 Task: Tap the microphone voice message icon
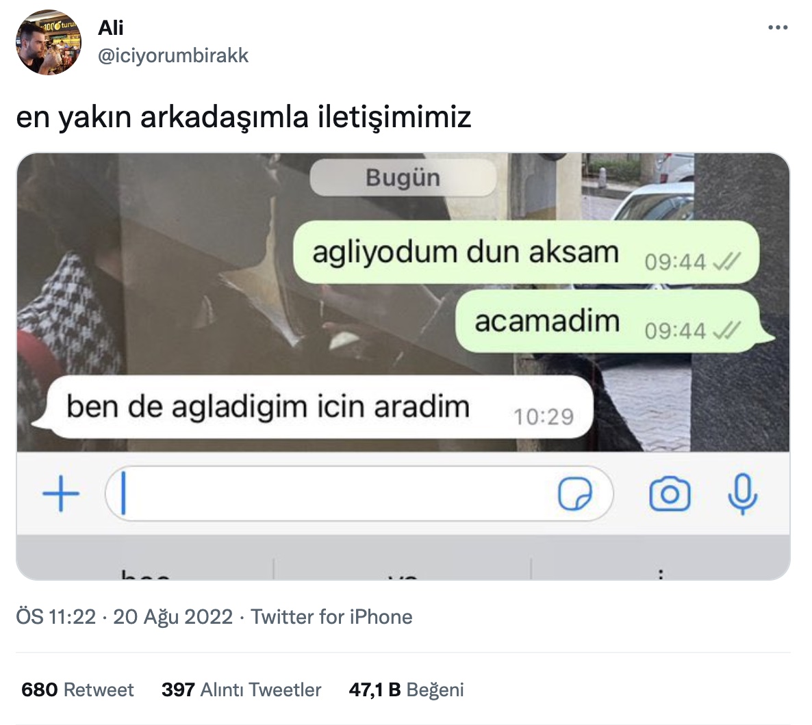click(x=743, y=494)
